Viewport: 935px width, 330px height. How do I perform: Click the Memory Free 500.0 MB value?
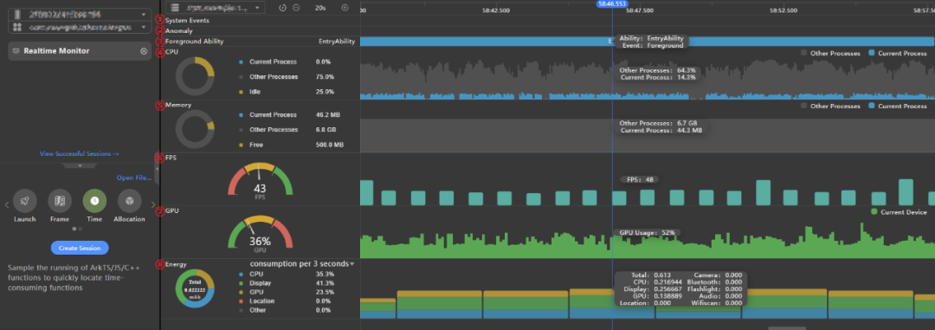point(329,145)
